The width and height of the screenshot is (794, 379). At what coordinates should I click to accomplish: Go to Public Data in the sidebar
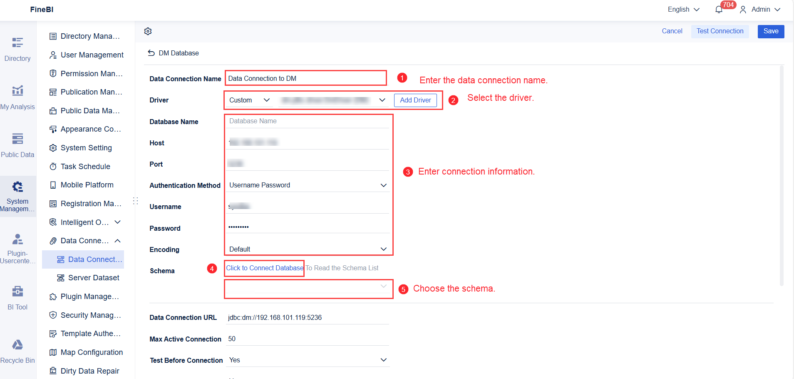point(17,144)
